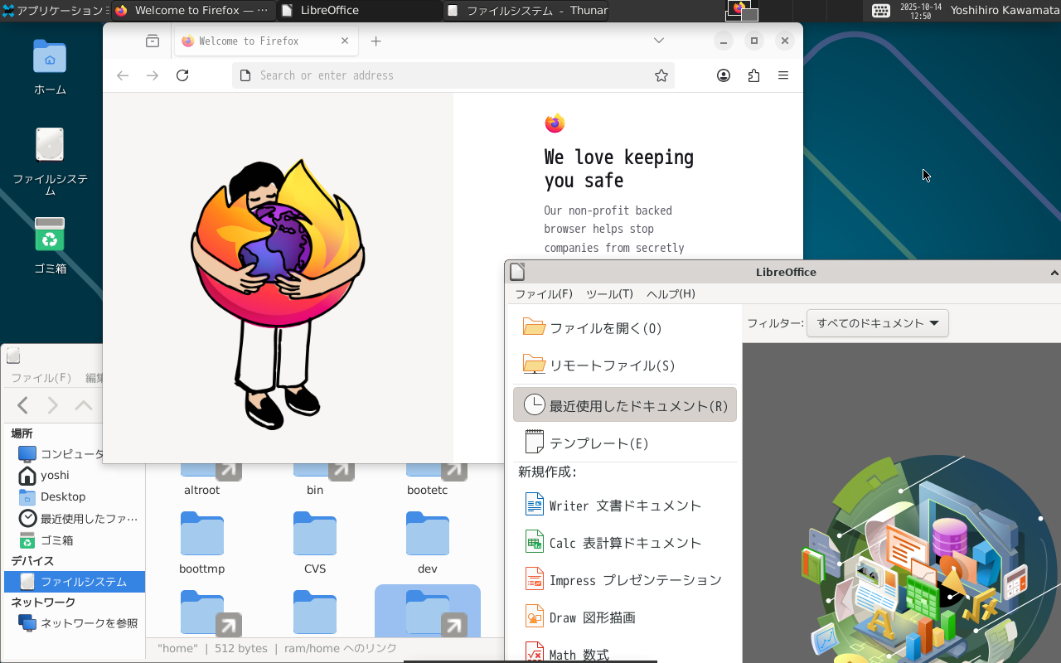Open the Firefox account icon
1061x663 pixels.
pos(723,75)
